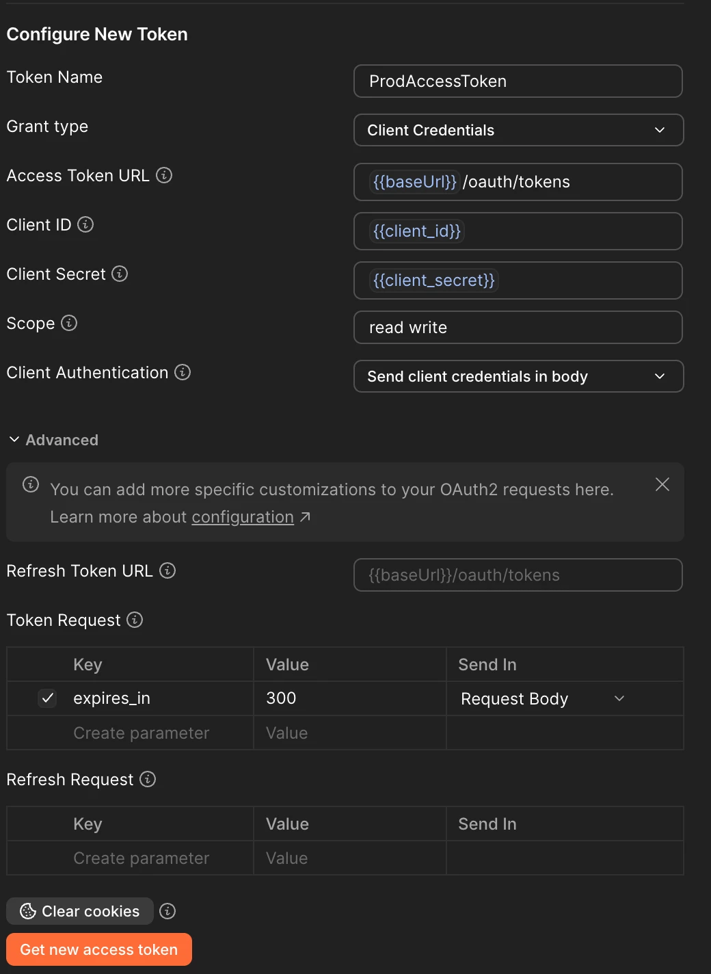The image size is (711, 974).
Task: Click the Client Secret input field
Action: click(518, 280)
